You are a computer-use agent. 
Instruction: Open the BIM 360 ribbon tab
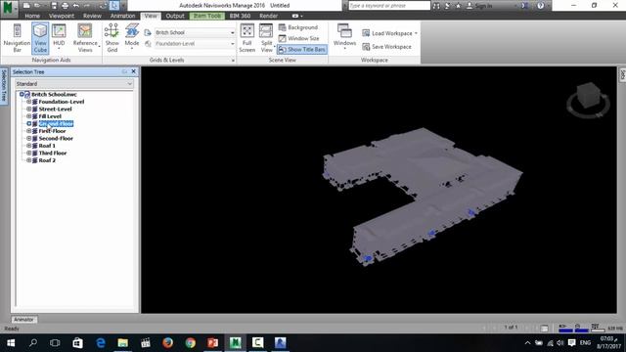pyautogui.click(x=240, y=16)
